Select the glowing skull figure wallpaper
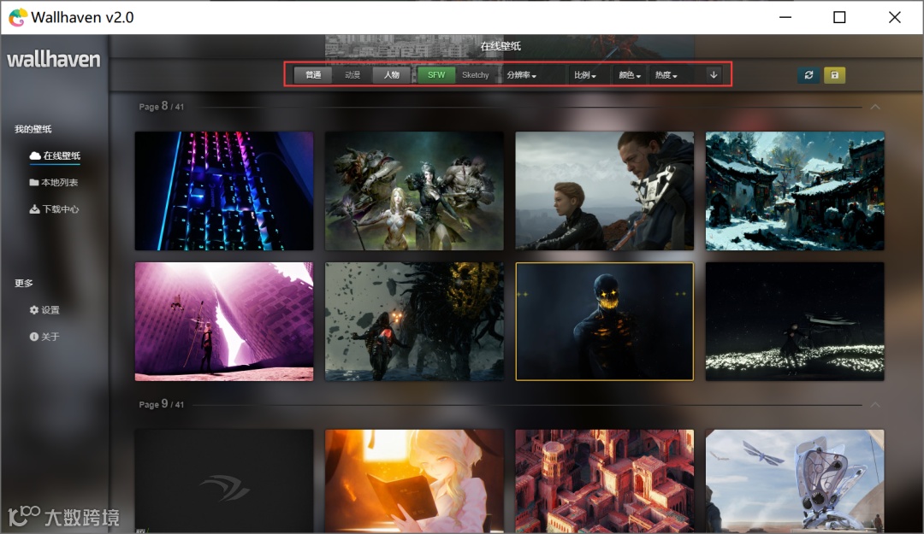Image resolution: width=924 pixels, height=534 pixels. click(605, 321)
